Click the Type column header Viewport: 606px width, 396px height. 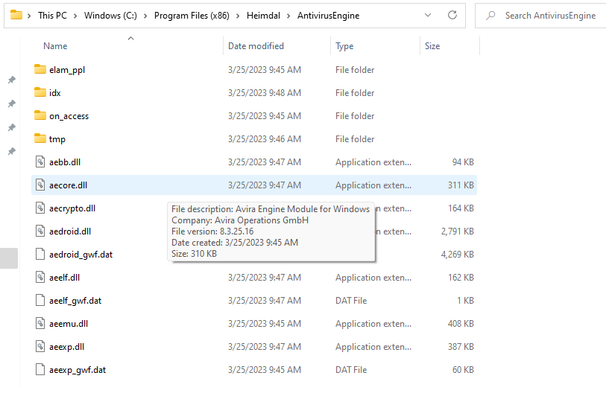(344, 46)
